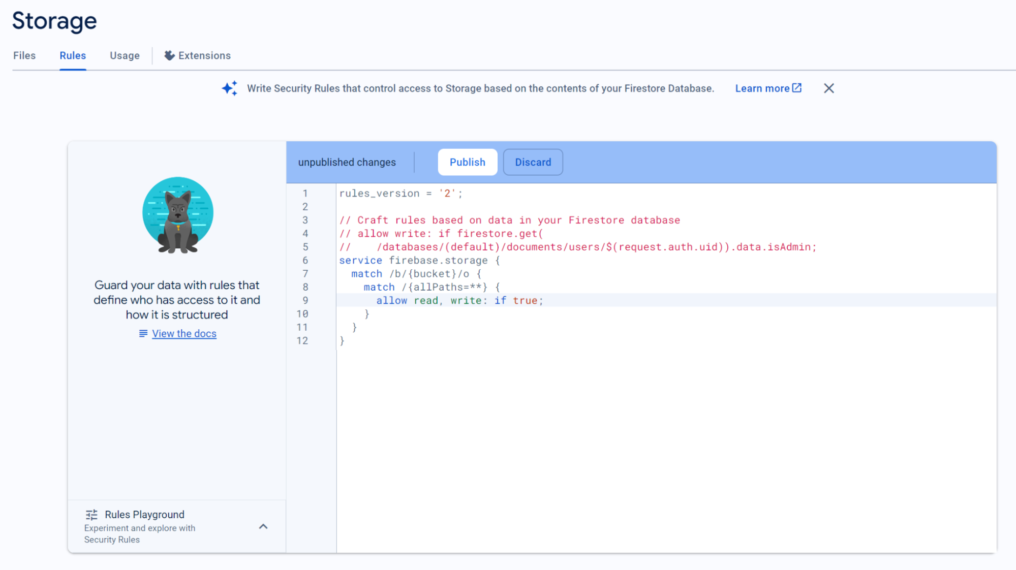
Task: Click the puzzle icon next to Extensions
Action: click(x=169, y=55)
